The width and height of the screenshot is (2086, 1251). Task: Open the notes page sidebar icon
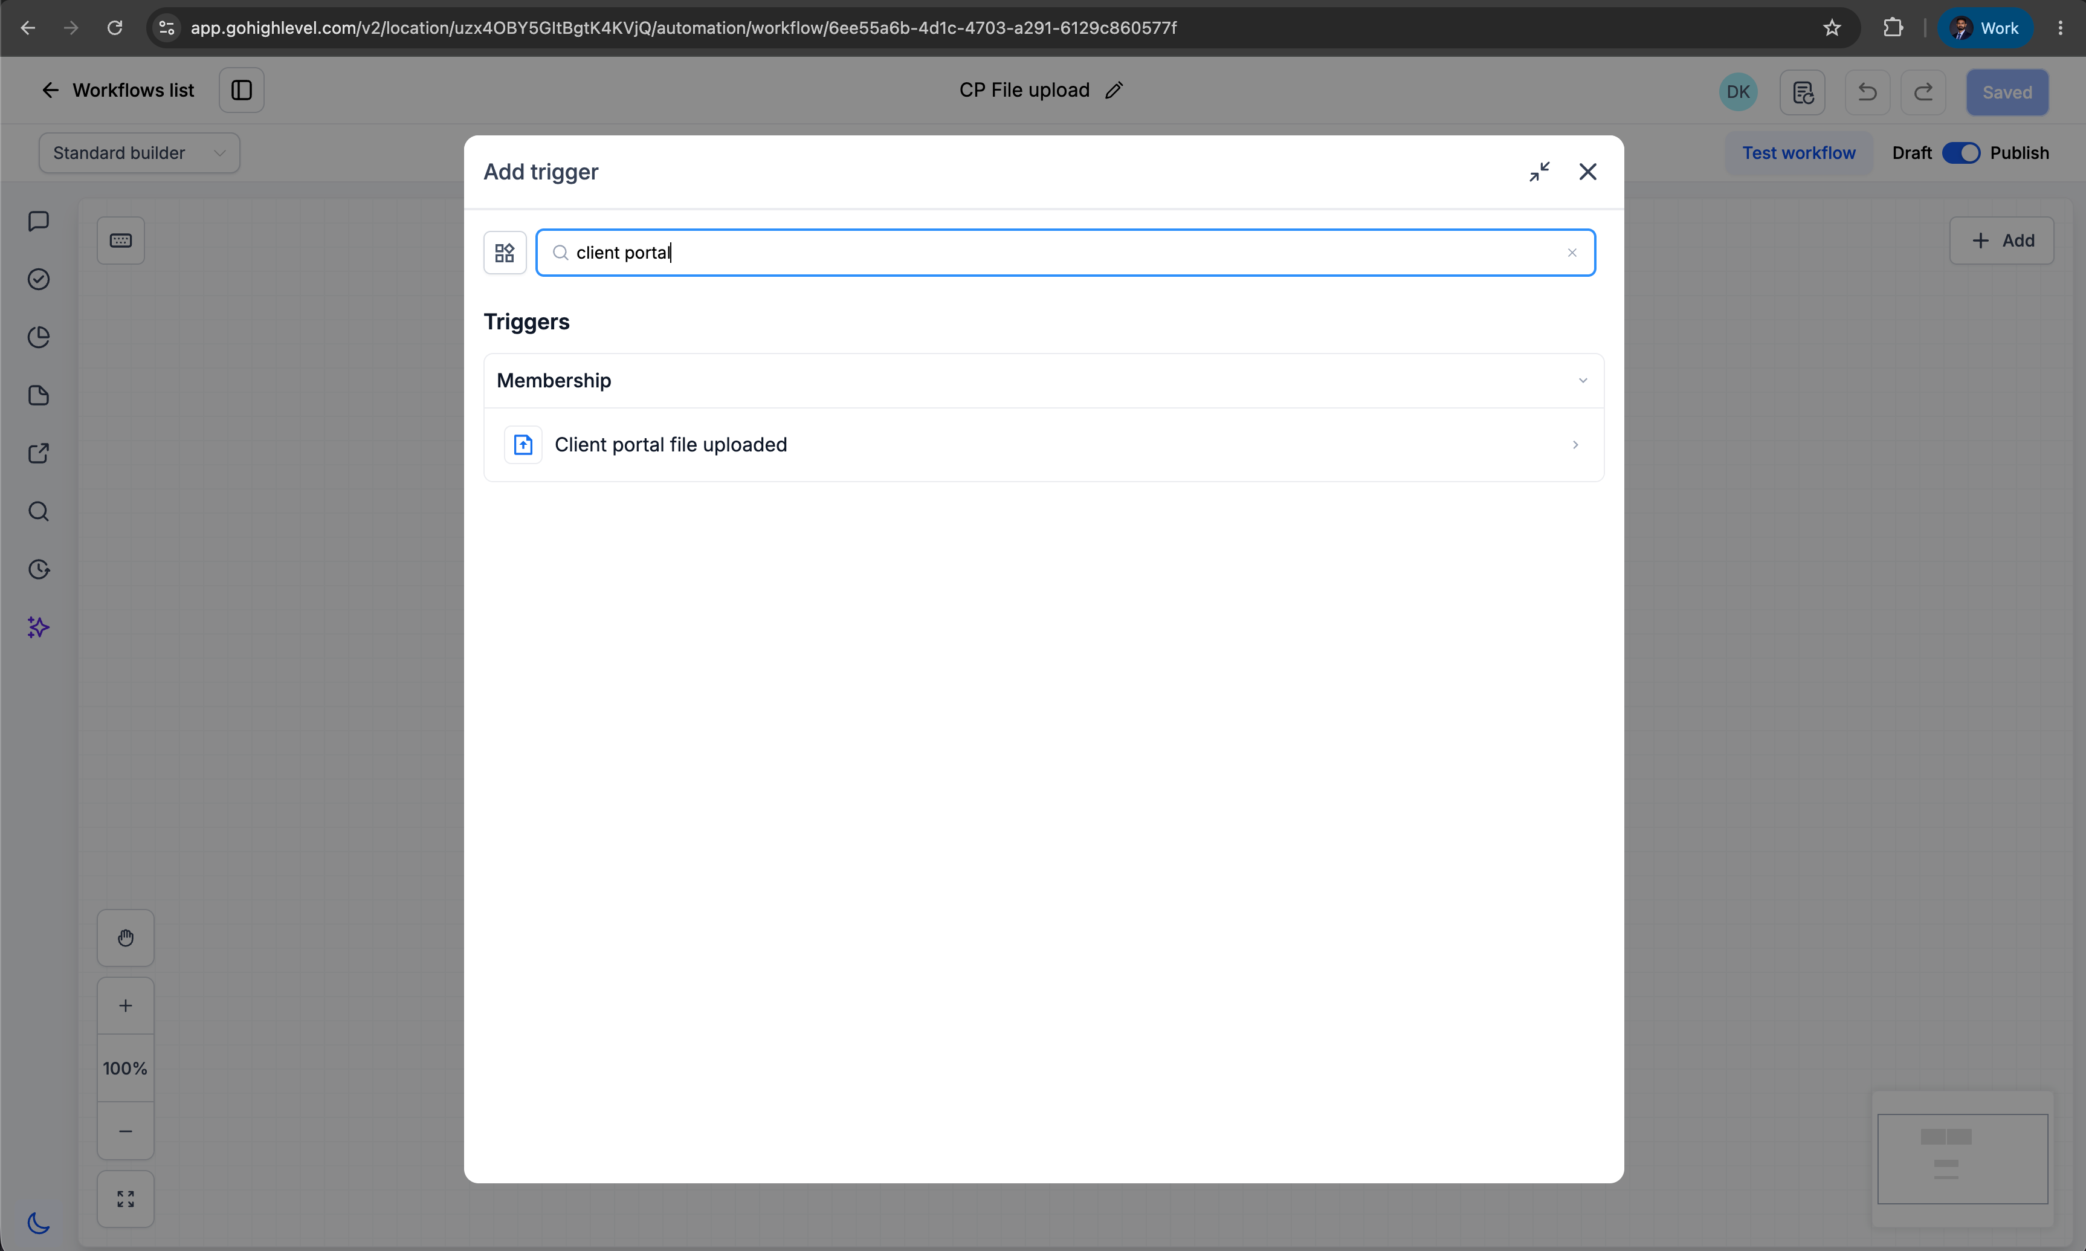pos(39,395)
